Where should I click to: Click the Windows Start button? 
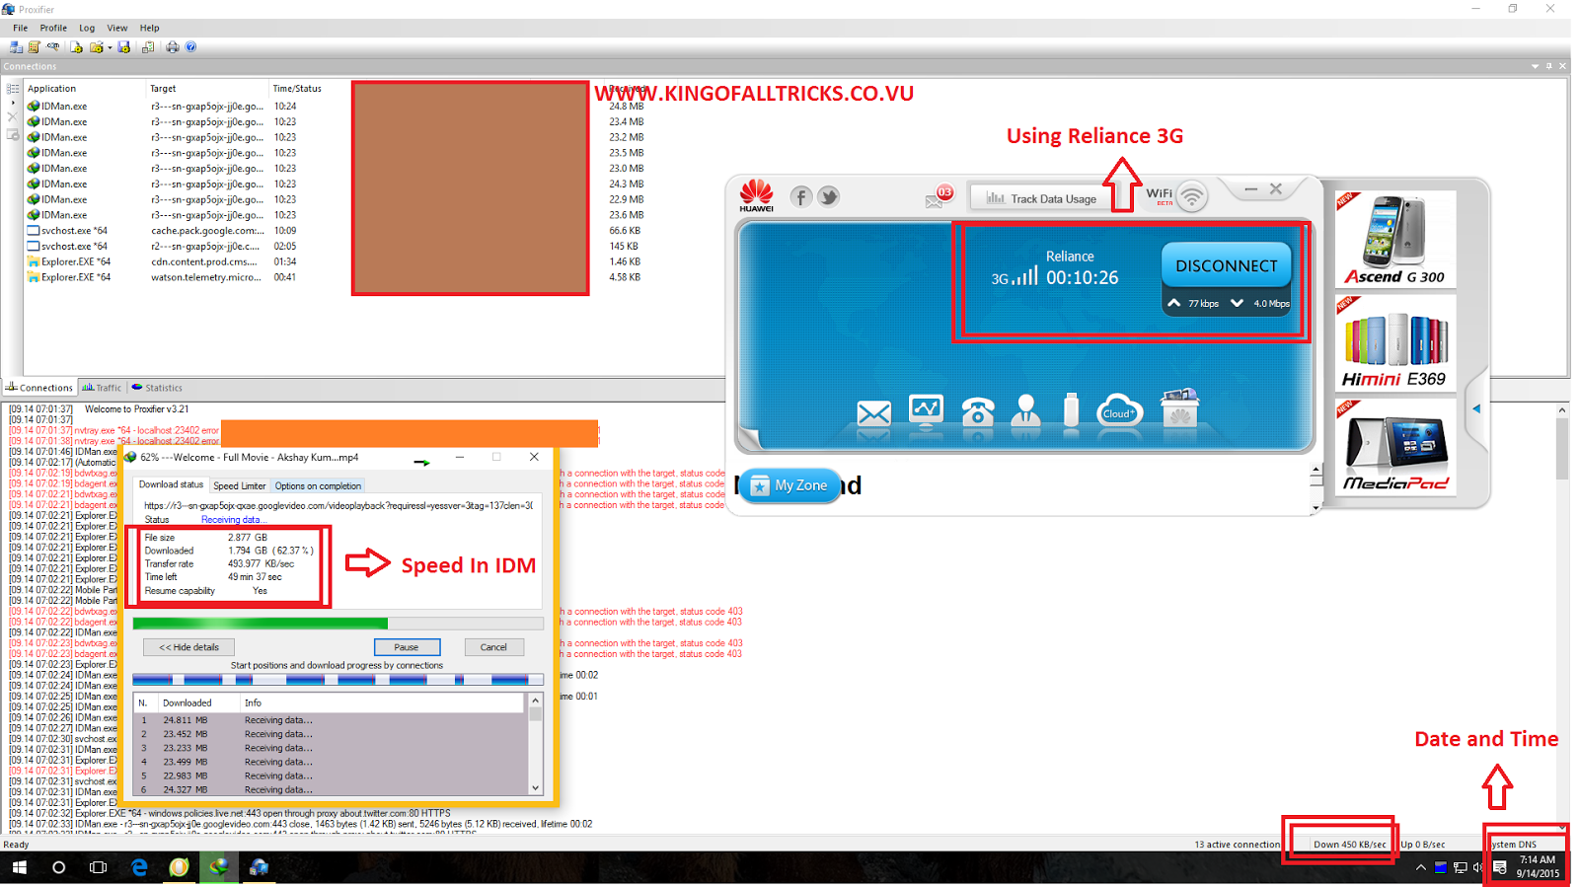[19, 867]
